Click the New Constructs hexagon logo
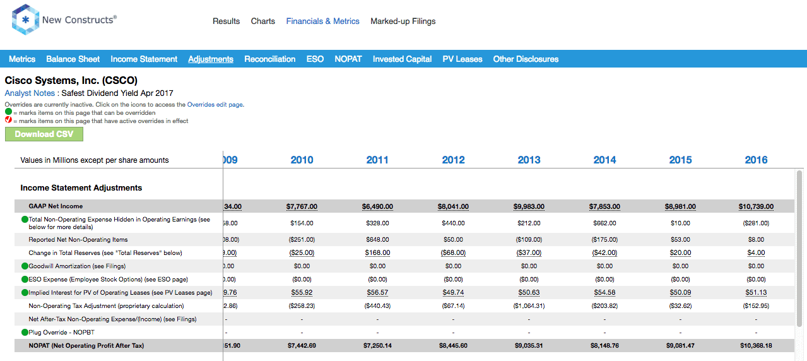This screenshot has width=807, height=361. [x=25, y=20]
